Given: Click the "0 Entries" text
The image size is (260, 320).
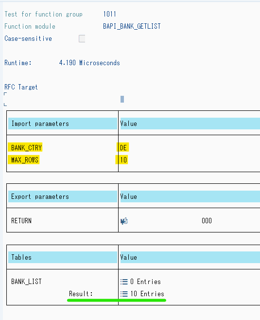Looking at the screenshot, I should (145, 282).
